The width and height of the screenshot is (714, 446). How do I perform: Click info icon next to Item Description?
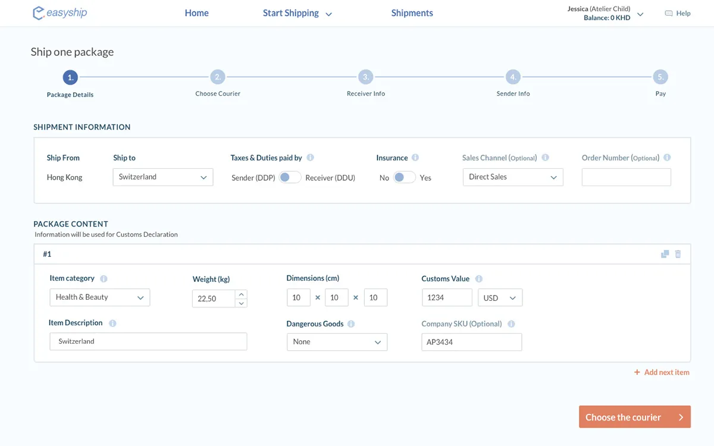112,323
